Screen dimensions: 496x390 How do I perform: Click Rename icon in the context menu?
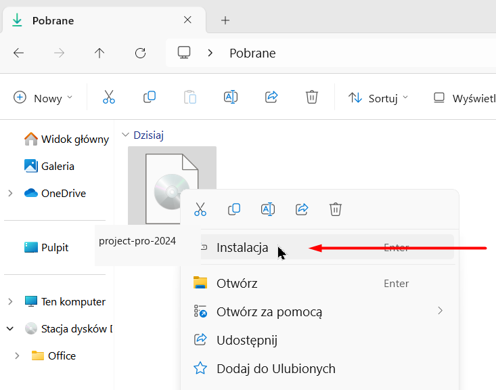click(268, 209)
